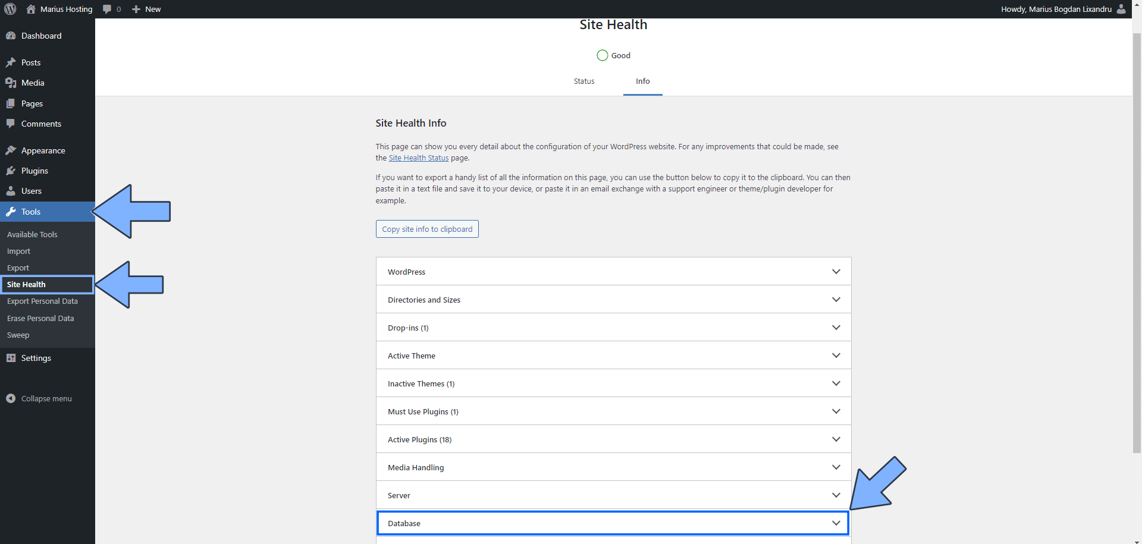Image resolution: width=1142 pixels, height=544 pixels.
Task: Open Settings via its gear icon
Action: click(x=11, y=358)
